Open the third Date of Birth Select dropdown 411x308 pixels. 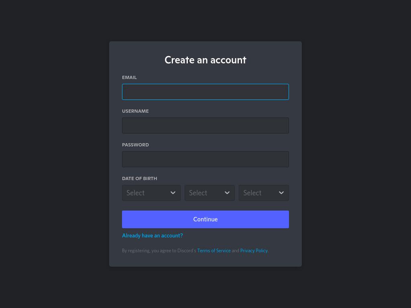click(x=264, y=193)
